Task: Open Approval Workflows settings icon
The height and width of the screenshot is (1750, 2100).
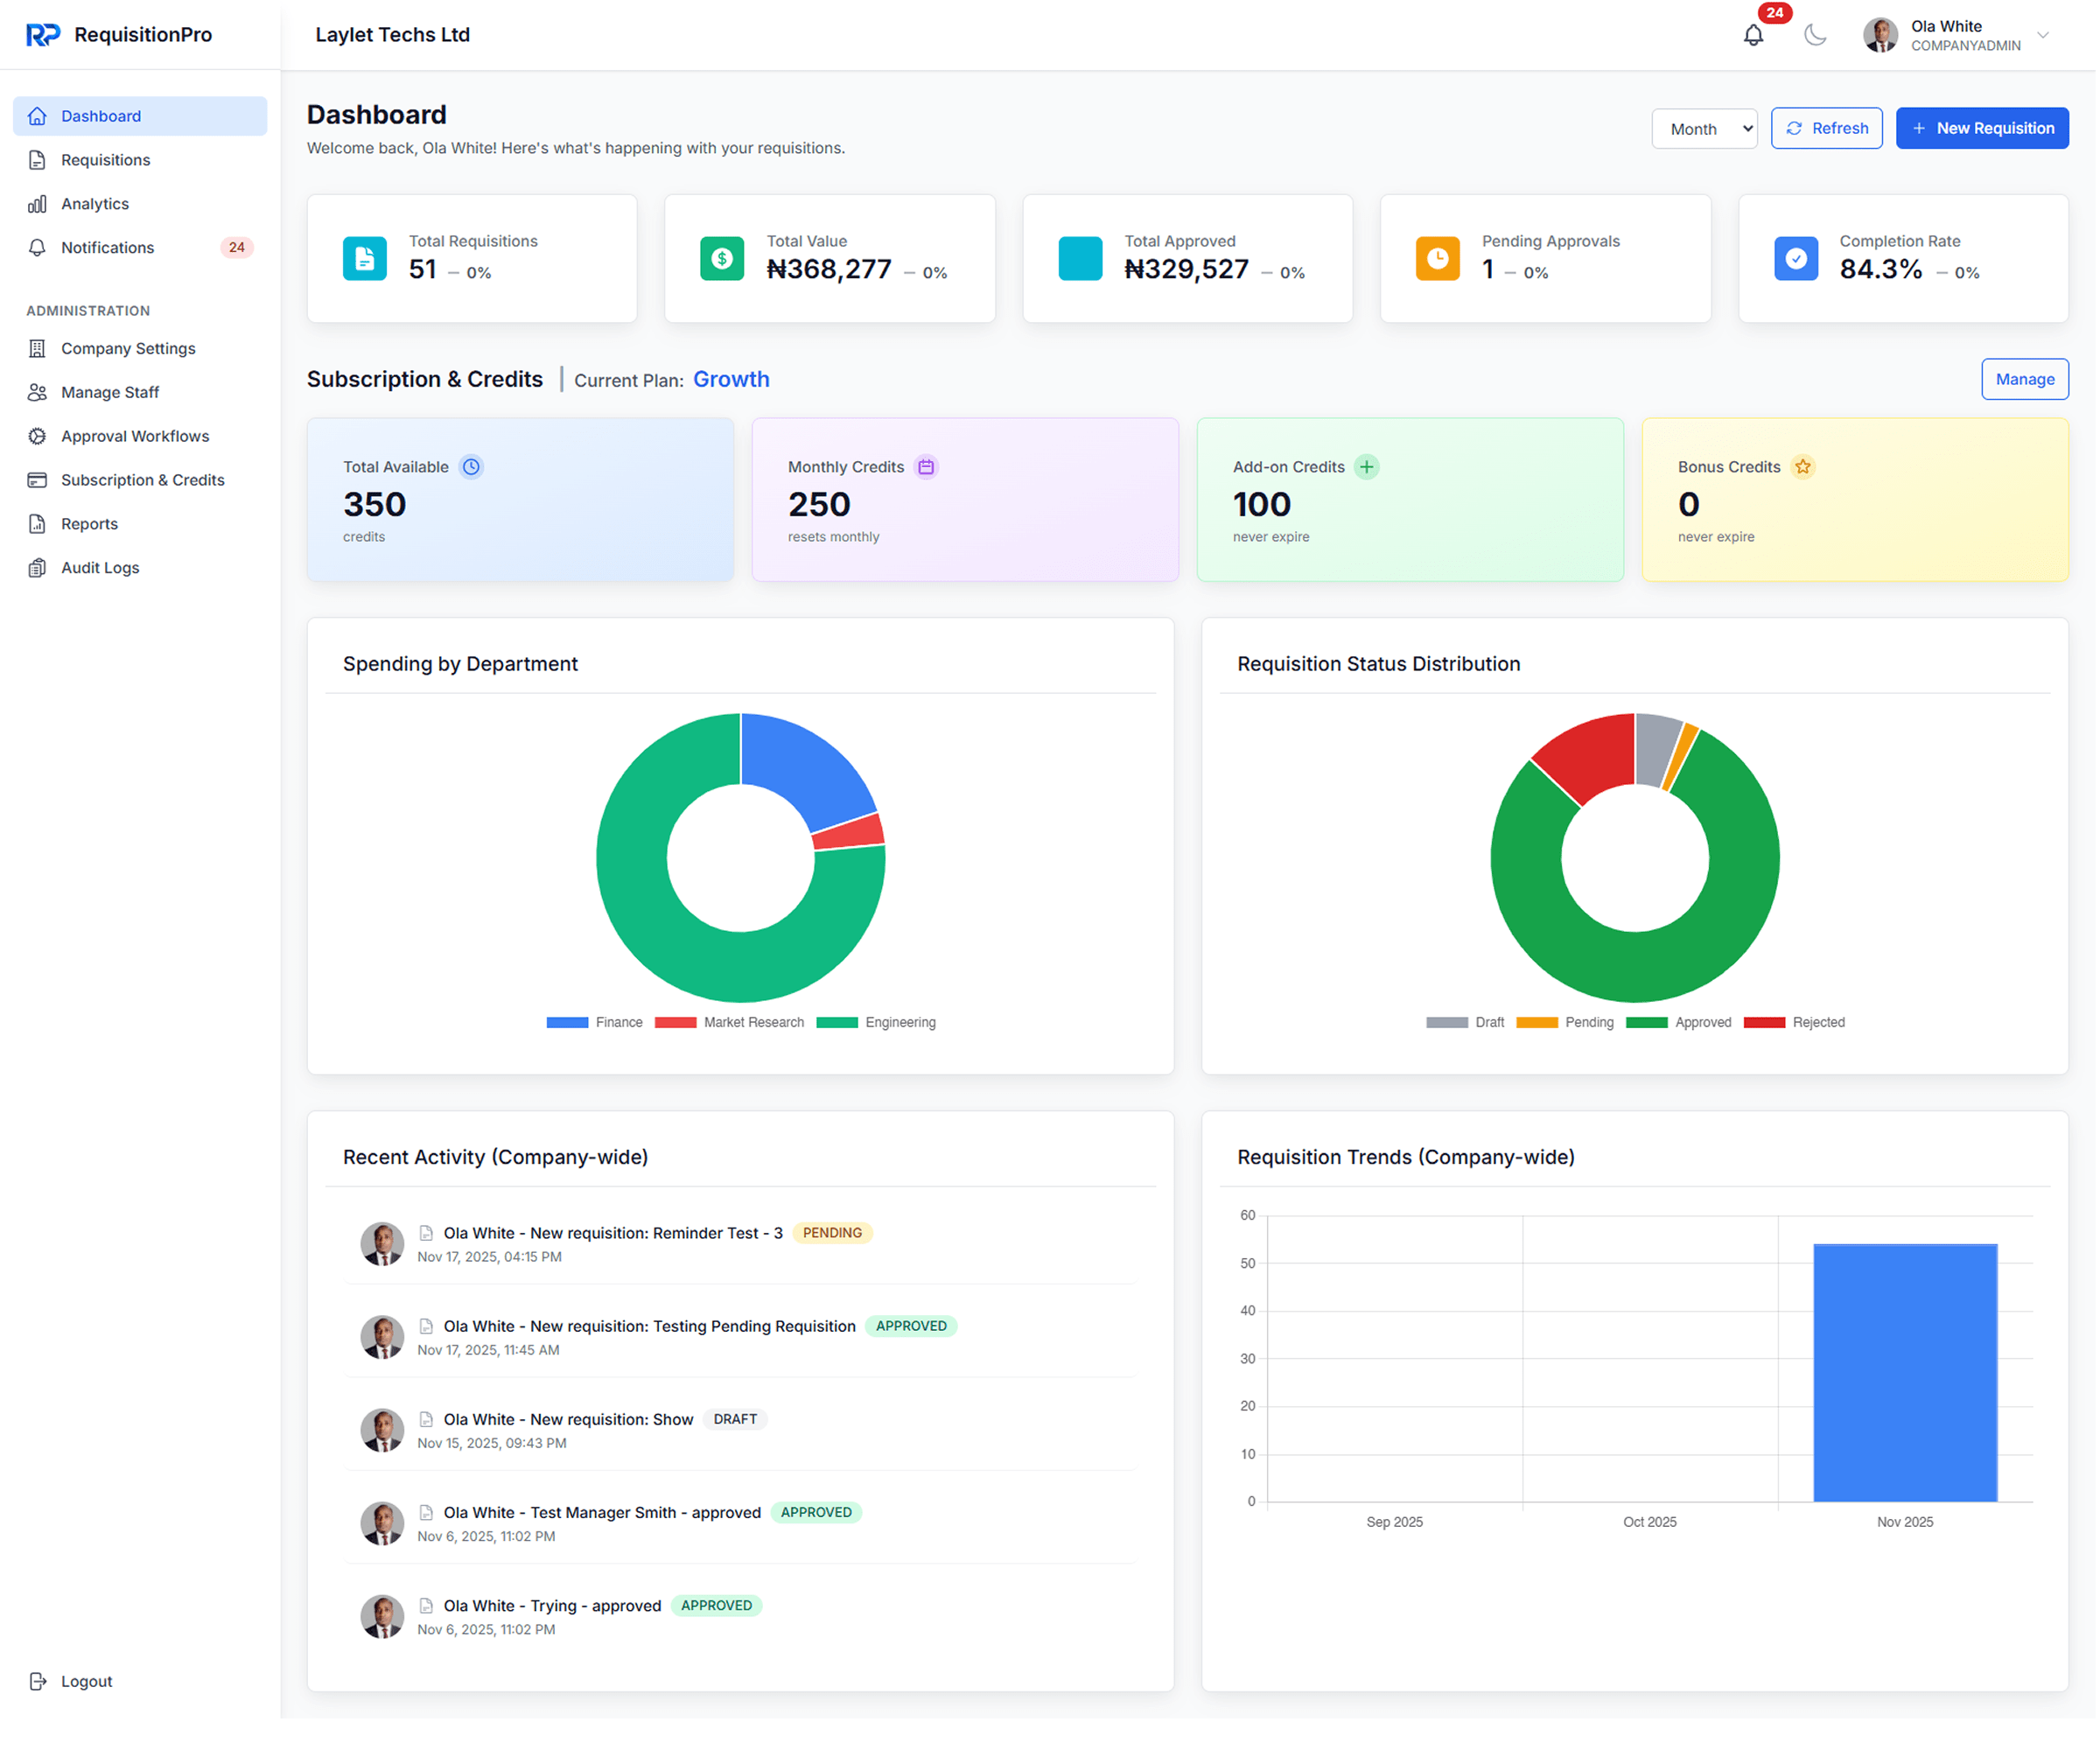Action: (37, 435)
